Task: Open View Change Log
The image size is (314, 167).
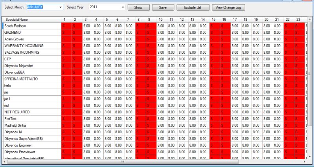Action: click(228, 7)
